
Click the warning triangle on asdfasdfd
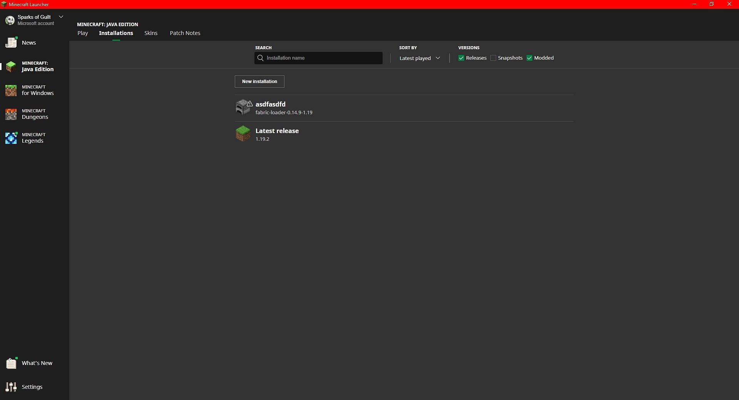(x=250, y=104)
